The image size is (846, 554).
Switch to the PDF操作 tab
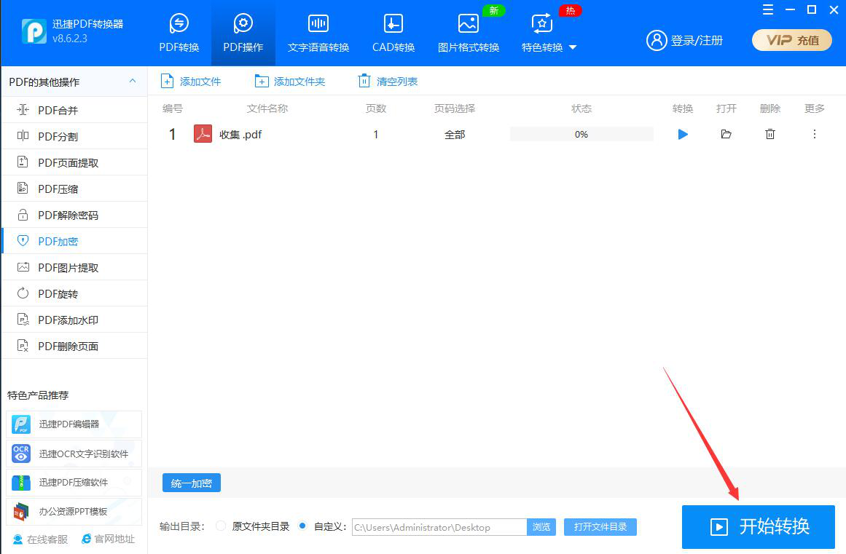point(243,33)
